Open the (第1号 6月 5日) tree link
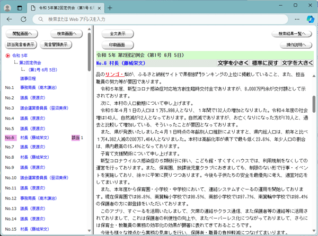318x236 pixels. click(x=43, y=70)
